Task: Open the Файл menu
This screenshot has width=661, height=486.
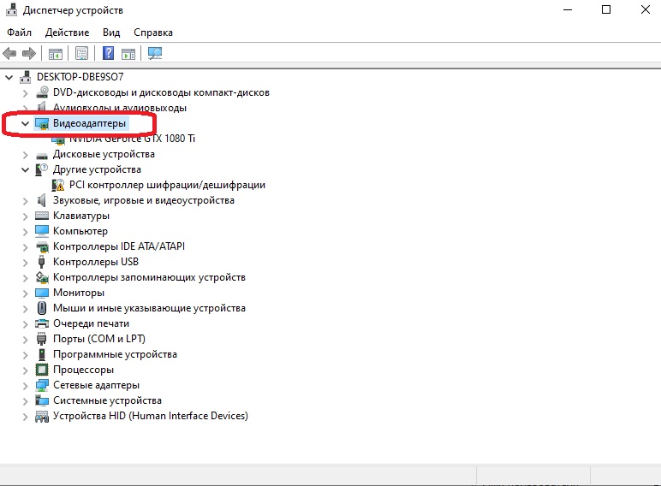Action: click(19, 33)
